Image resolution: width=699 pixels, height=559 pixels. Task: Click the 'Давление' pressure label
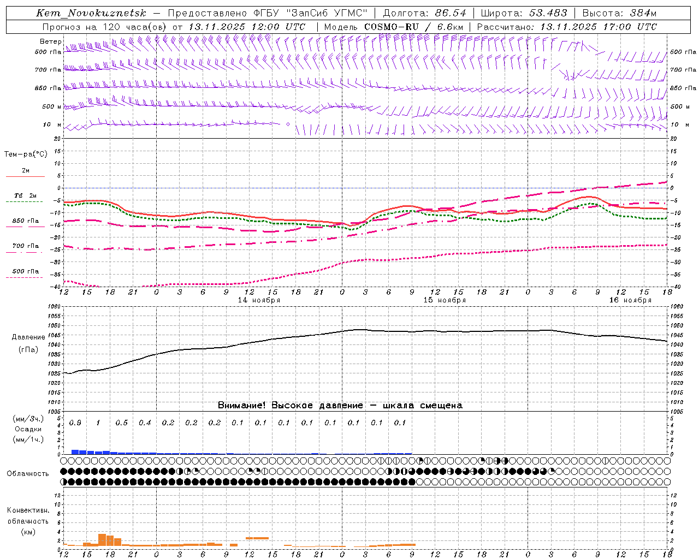click(28, 337)
